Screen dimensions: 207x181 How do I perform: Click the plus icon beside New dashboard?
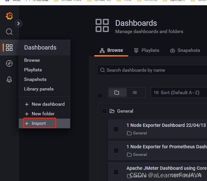click(27, 104)
